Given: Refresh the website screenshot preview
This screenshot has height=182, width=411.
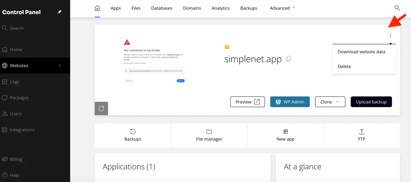Looking at the screenshot, I should (x=101, y=108).
